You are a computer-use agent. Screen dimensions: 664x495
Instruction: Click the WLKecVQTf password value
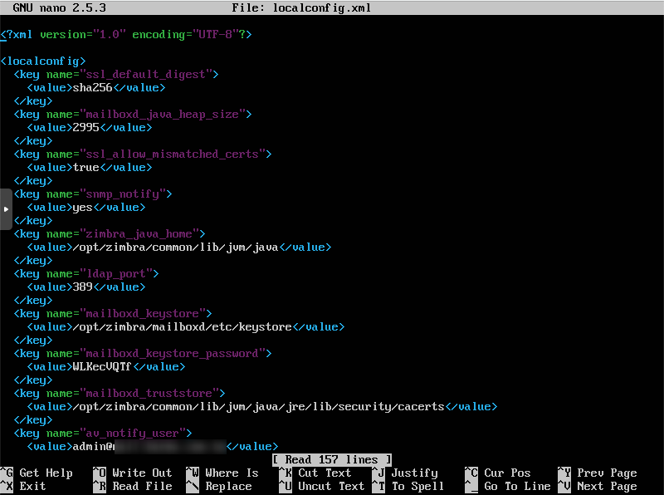pyautogui.click(x=102, y=367)
